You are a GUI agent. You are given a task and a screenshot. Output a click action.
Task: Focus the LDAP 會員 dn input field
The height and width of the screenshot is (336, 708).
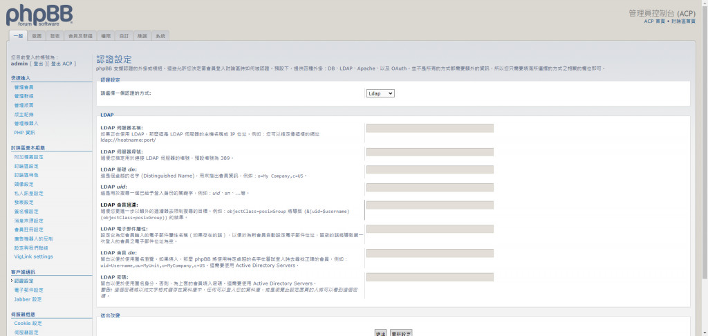point(430,253)
